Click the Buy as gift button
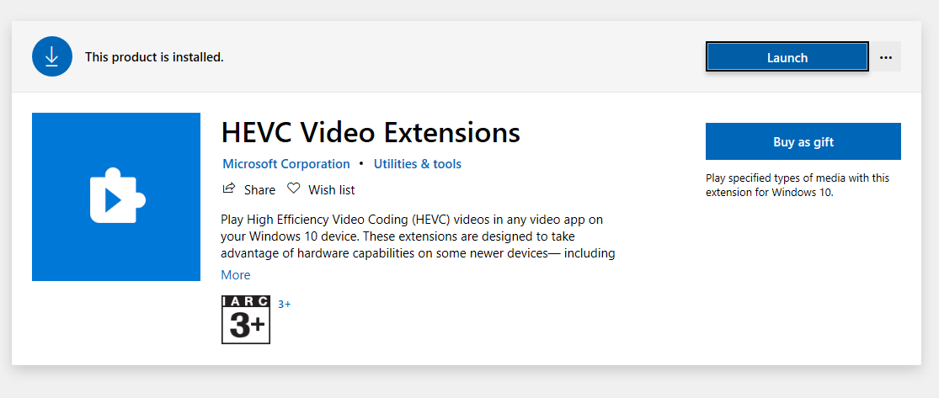Viewport: 939px width, 398px height. 803,142
